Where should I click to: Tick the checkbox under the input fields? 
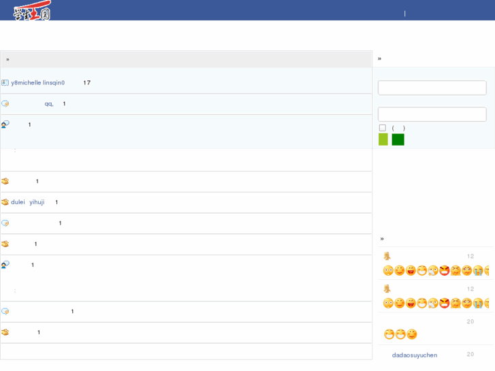(x=383, y=128)
